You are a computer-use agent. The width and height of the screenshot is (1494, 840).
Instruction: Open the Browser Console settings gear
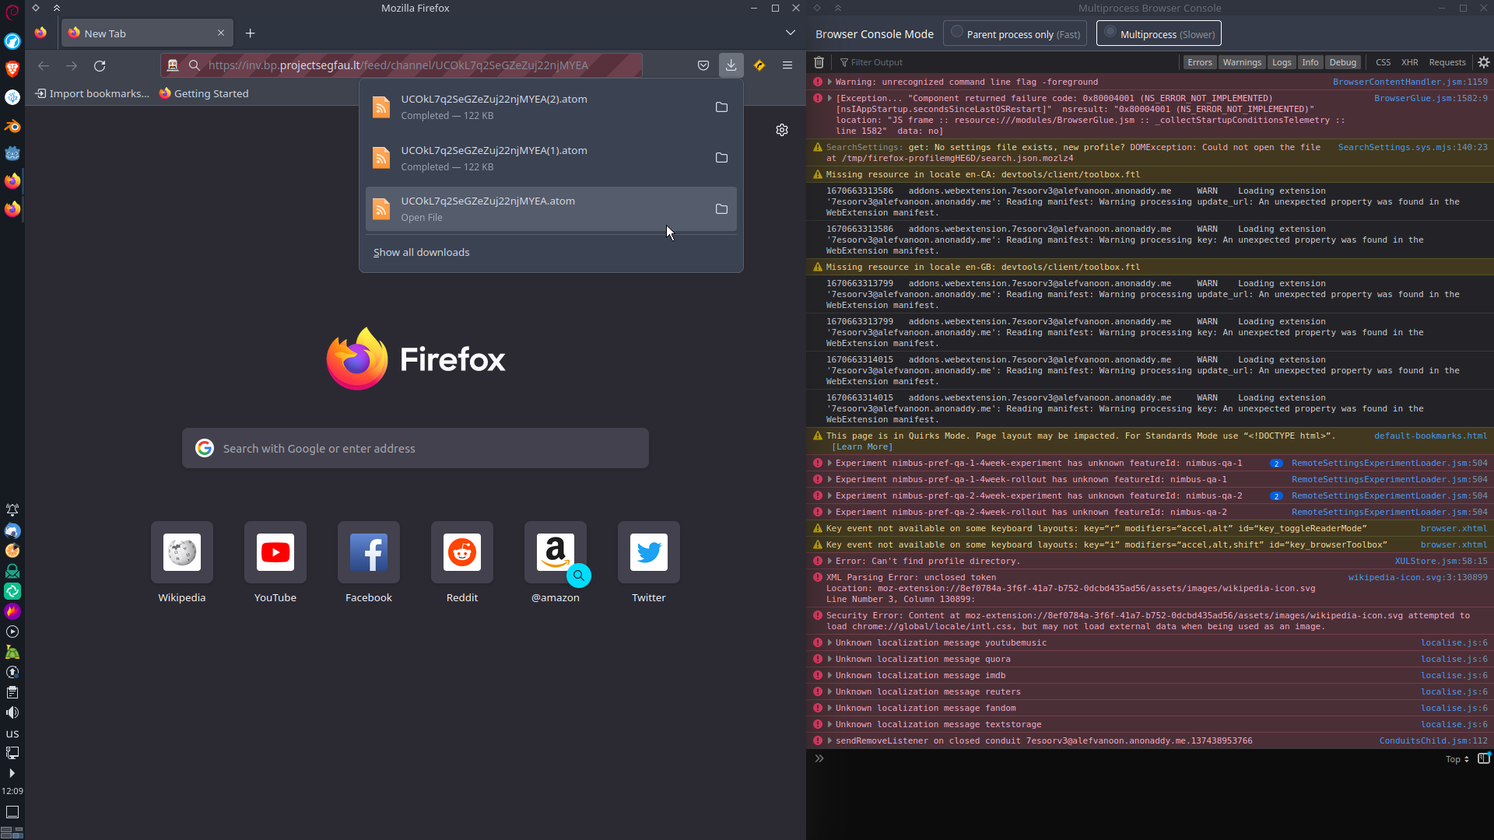coord(1484,62)
